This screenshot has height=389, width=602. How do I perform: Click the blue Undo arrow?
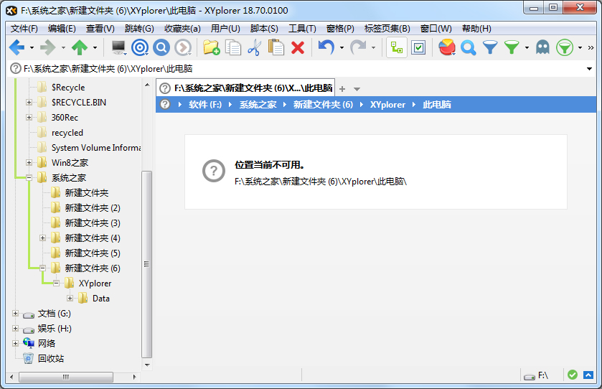(x=326, y=47)
